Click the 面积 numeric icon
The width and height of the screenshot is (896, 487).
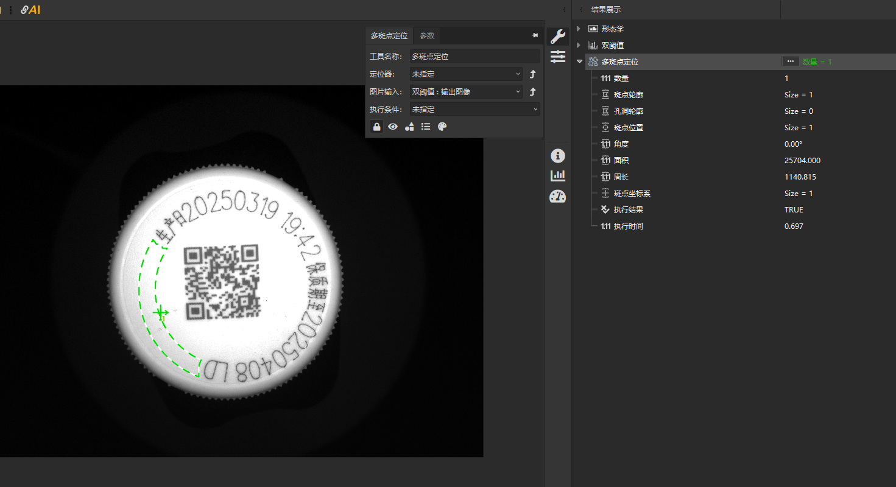point(605,160)
